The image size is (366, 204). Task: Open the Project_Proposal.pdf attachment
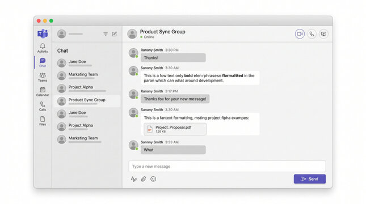pyautogui.click(x=175, y=129)
